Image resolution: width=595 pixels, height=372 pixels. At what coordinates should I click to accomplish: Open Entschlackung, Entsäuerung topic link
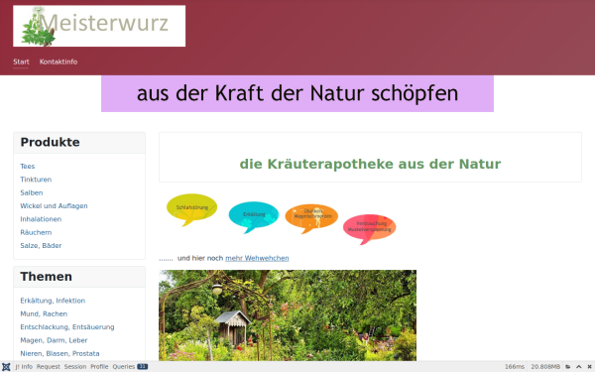click(67, 327)
